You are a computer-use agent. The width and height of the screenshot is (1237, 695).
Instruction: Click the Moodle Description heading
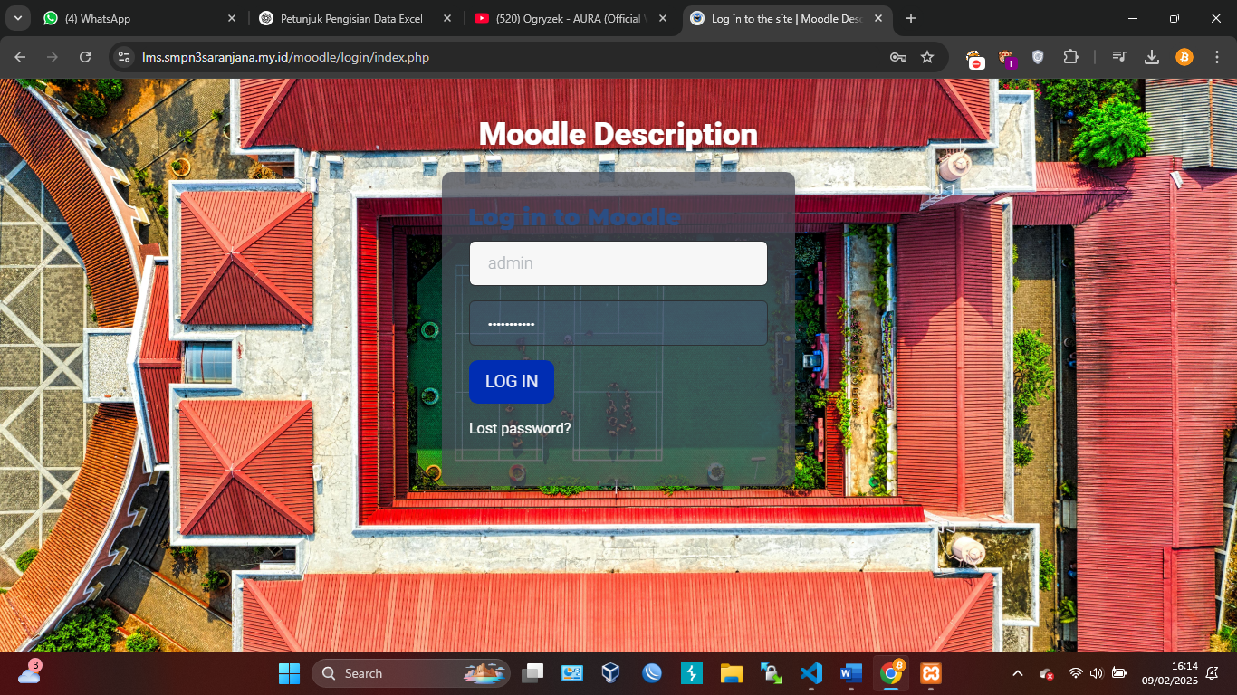coord(618,134)
